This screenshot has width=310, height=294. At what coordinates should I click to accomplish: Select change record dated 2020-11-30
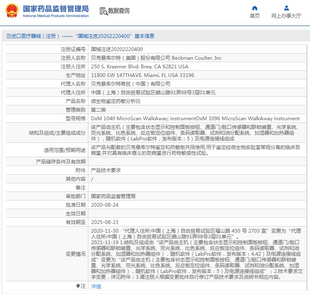tap(196, 233)
